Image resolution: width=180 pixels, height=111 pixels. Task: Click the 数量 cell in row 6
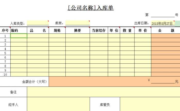pos(127,57)
